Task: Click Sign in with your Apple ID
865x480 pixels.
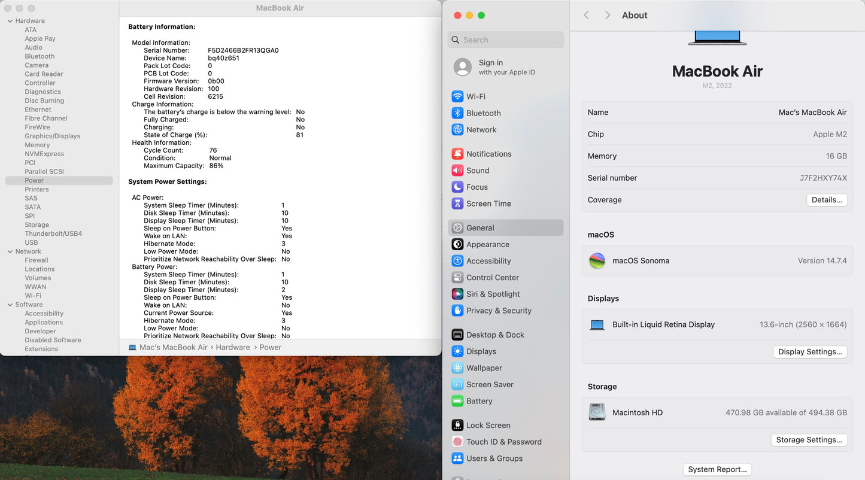Action: pyautogui.click(x=507, y=67)
